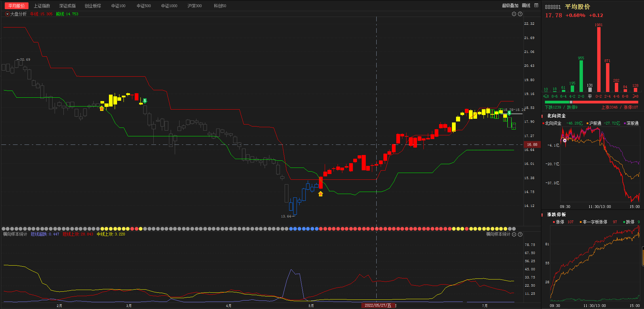644x309 pixels.
Task: Click the 画线 drawing tool button
Action: coord(526,5)
